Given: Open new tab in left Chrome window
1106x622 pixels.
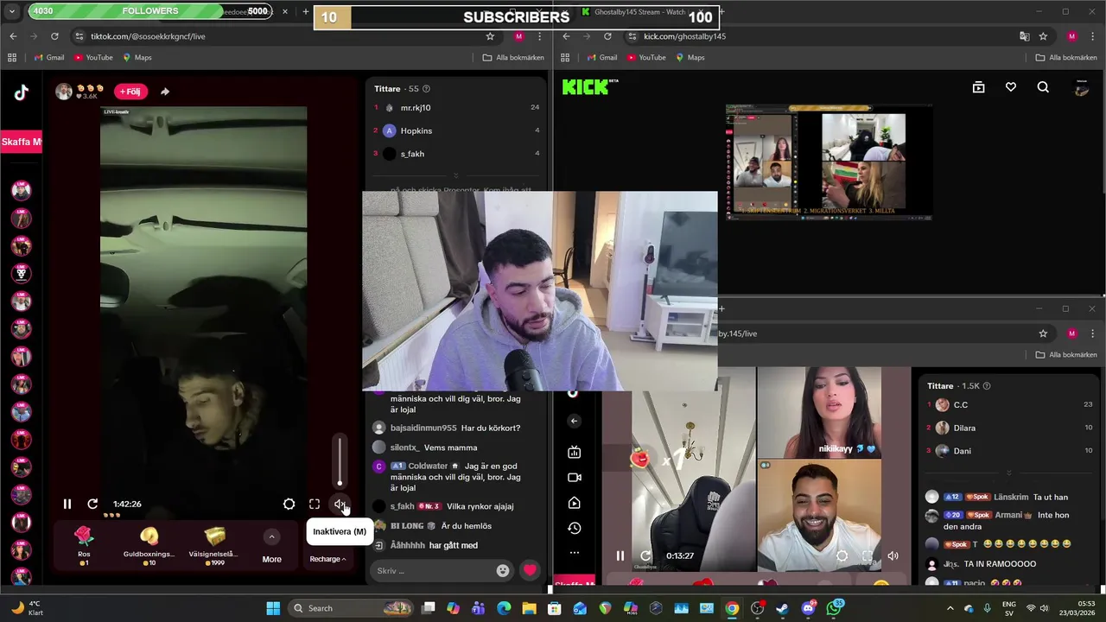Looking at the screenshot, I should point(306,12).
